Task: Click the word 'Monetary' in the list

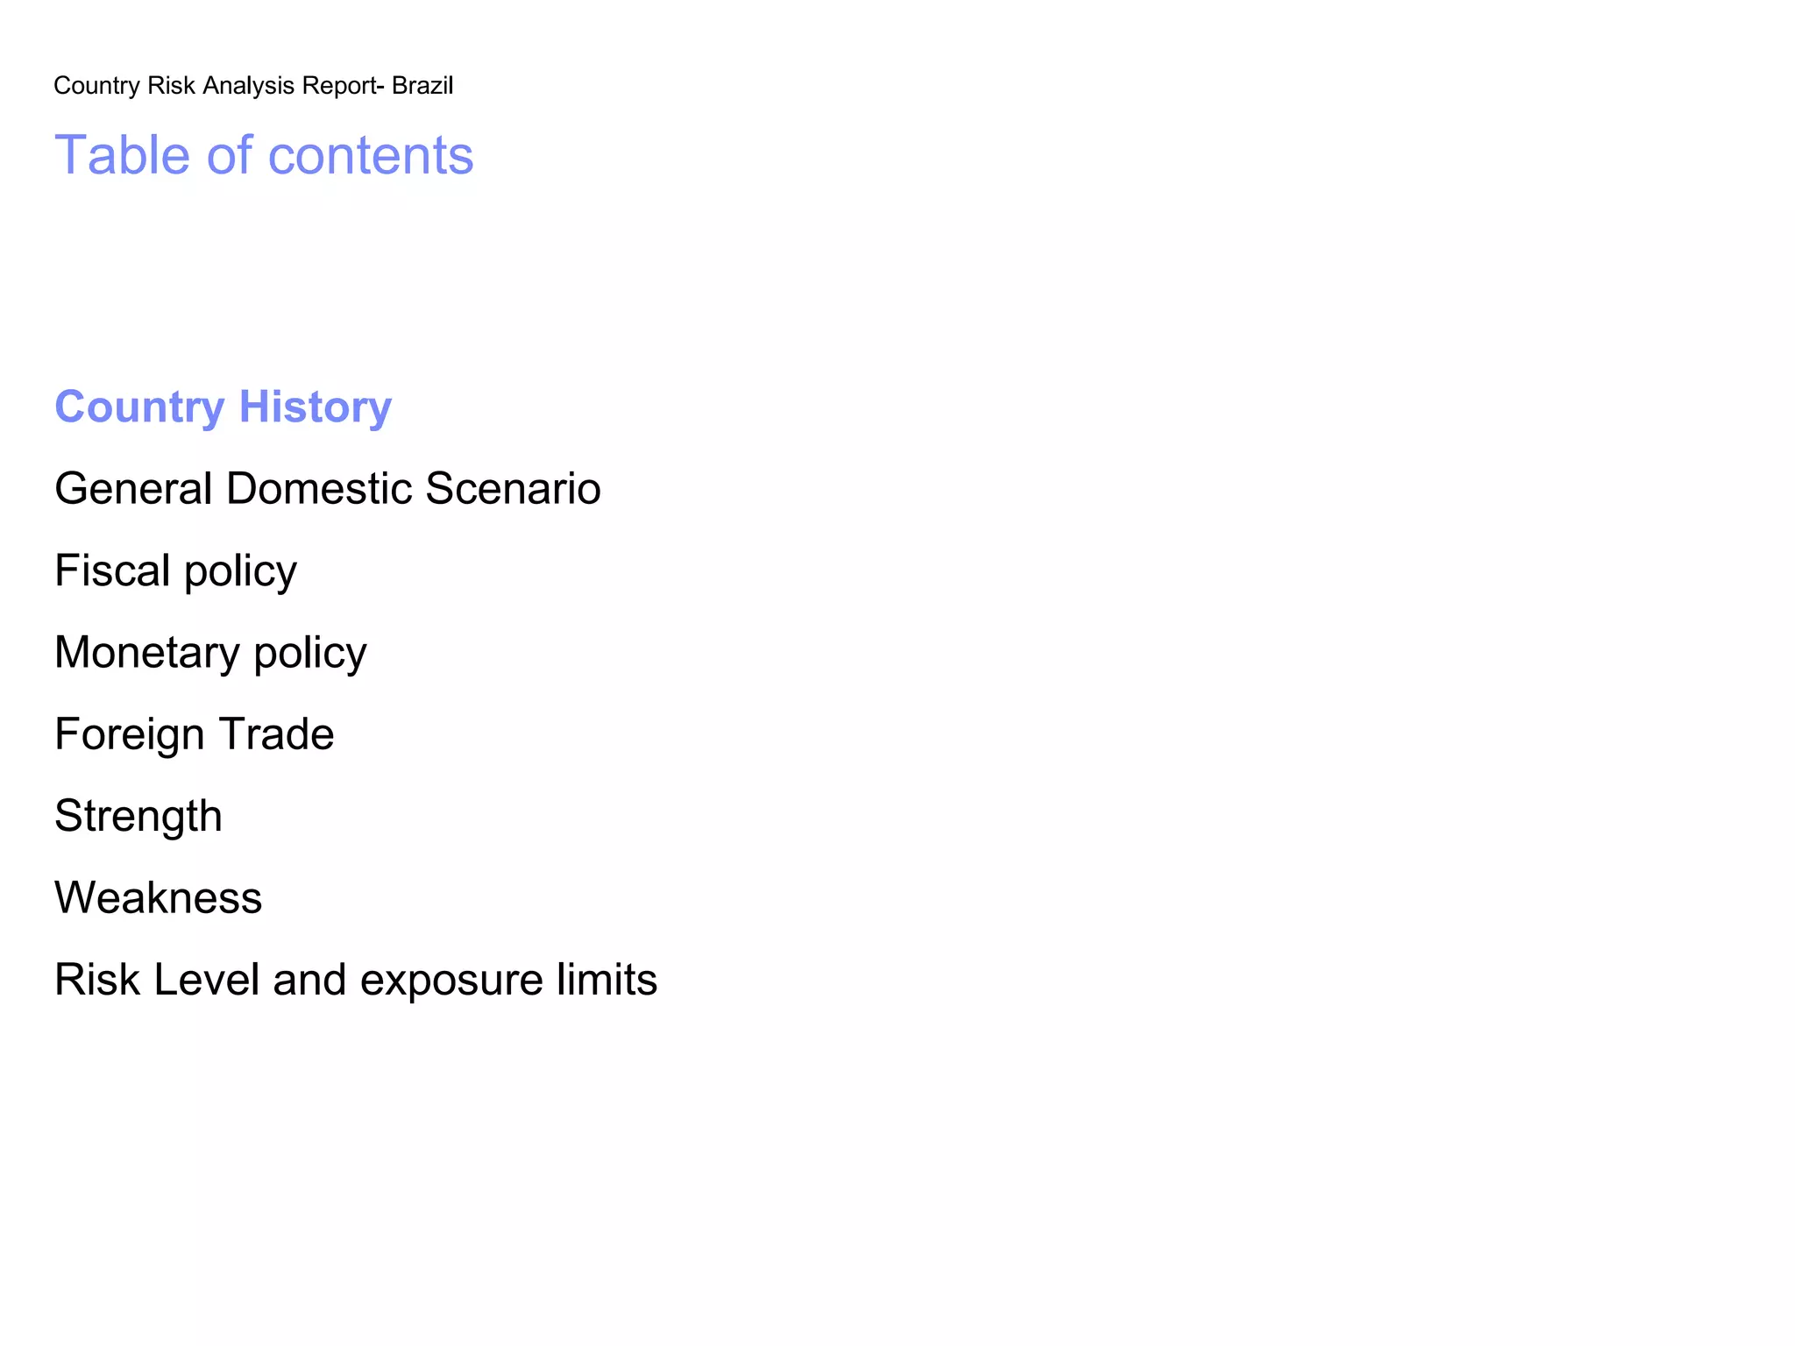Action: (x=147, y=653)
